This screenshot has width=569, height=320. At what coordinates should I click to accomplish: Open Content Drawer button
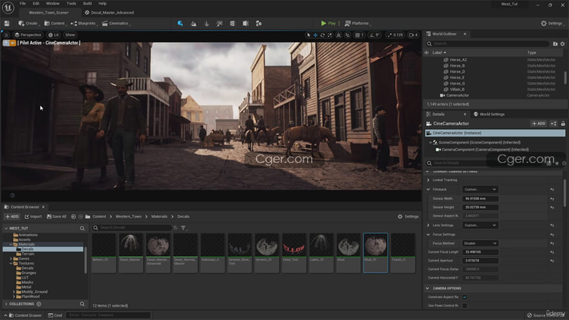click(25, 315)
